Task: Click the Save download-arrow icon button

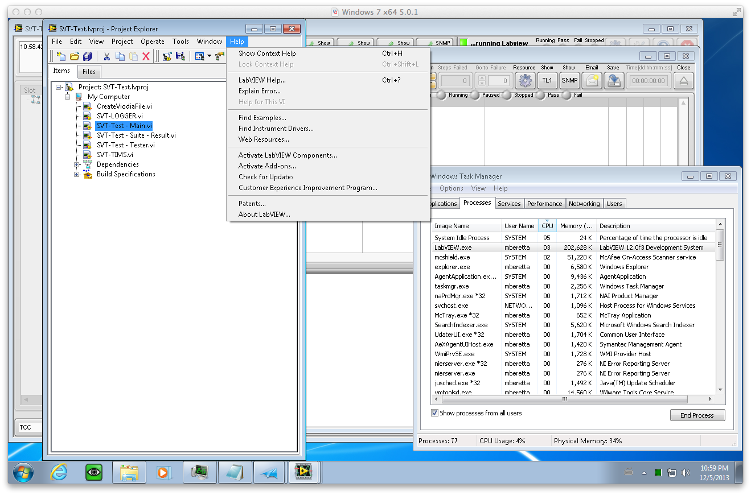Action: (613, 81)
